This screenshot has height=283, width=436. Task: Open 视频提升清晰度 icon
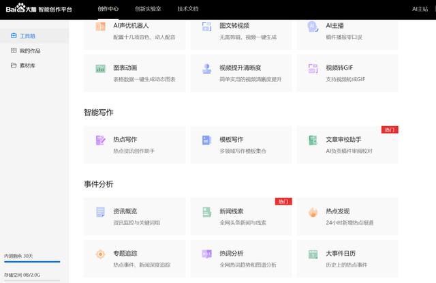click(x=206, y=69)
